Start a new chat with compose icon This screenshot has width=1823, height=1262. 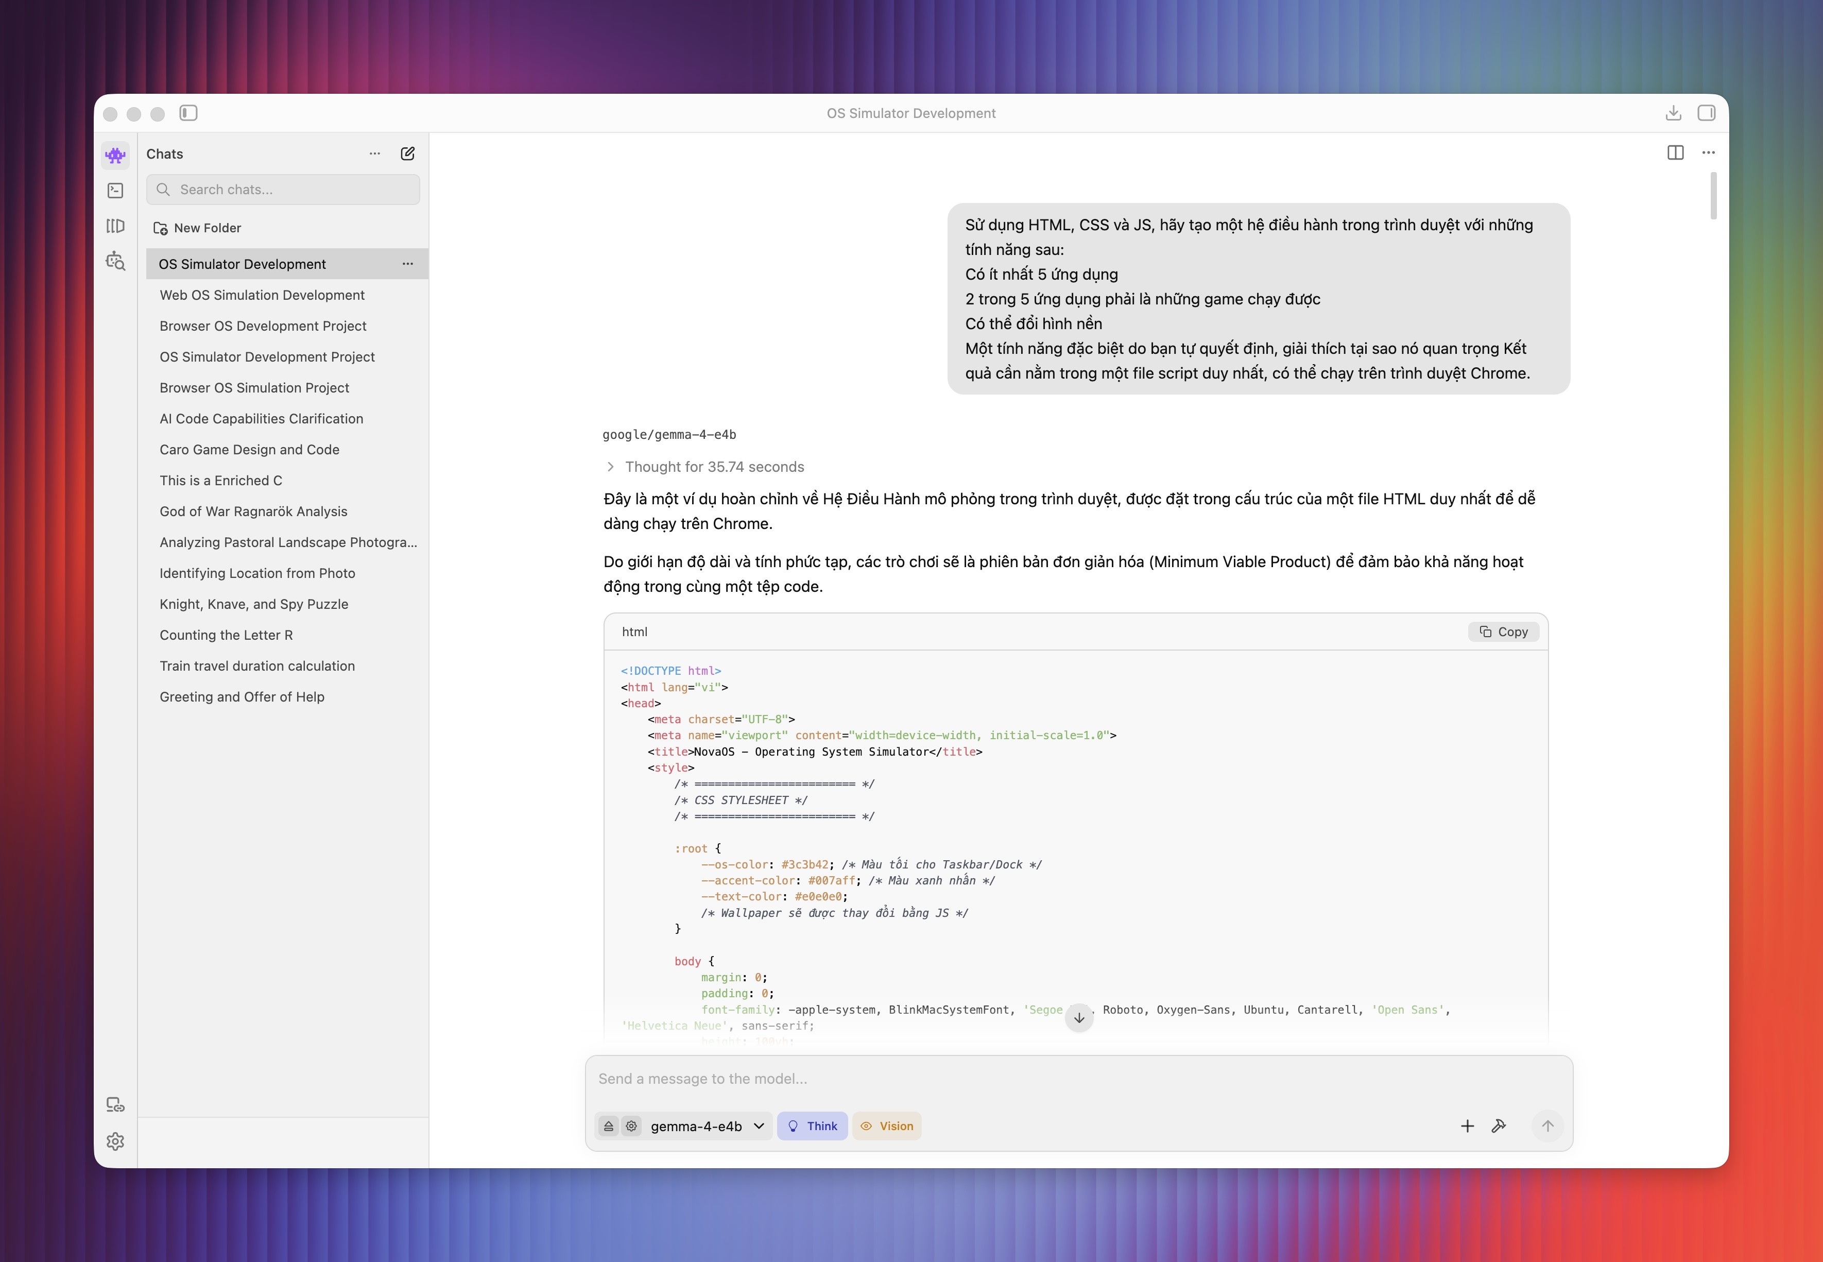(x=408, y=154)
